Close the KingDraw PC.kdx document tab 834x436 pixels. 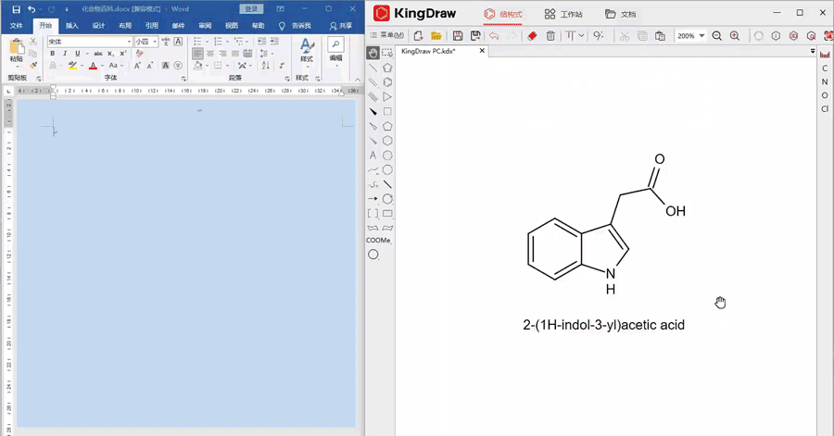(x=482, y=51)
